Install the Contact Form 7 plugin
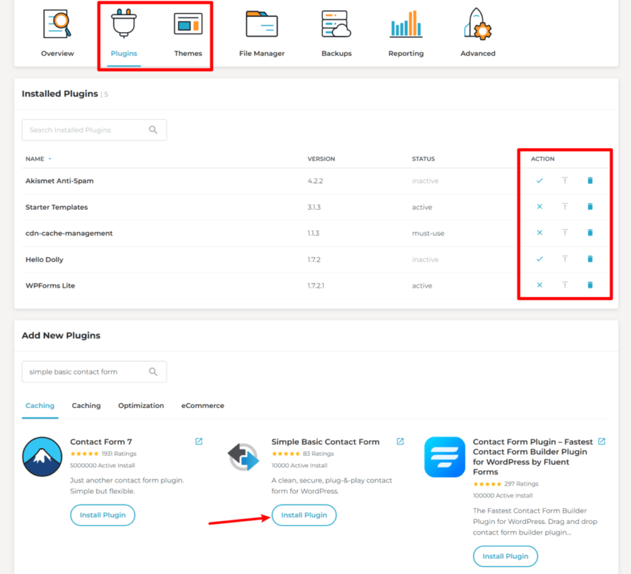Viewport: 631px width, 574px height. 102,515
